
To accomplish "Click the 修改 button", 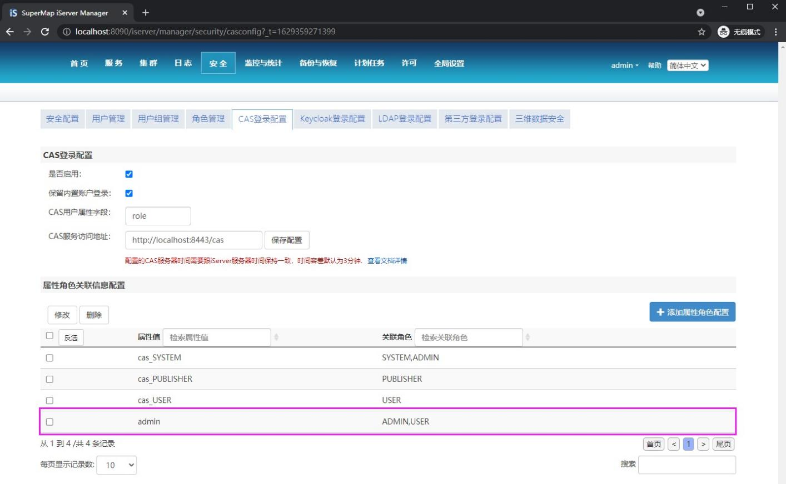I will (x=62, y=315).
